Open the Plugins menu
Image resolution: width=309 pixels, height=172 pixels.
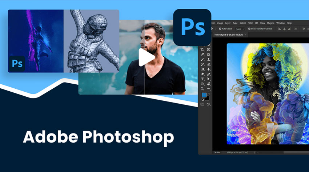point(270,23)
